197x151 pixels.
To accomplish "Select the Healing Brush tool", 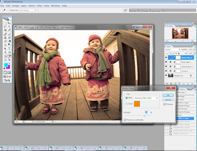I will [x=5, y=34].
